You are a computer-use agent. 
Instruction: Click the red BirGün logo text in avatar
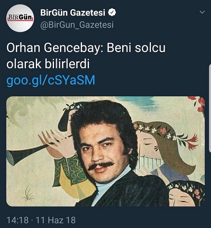point(20,18)
